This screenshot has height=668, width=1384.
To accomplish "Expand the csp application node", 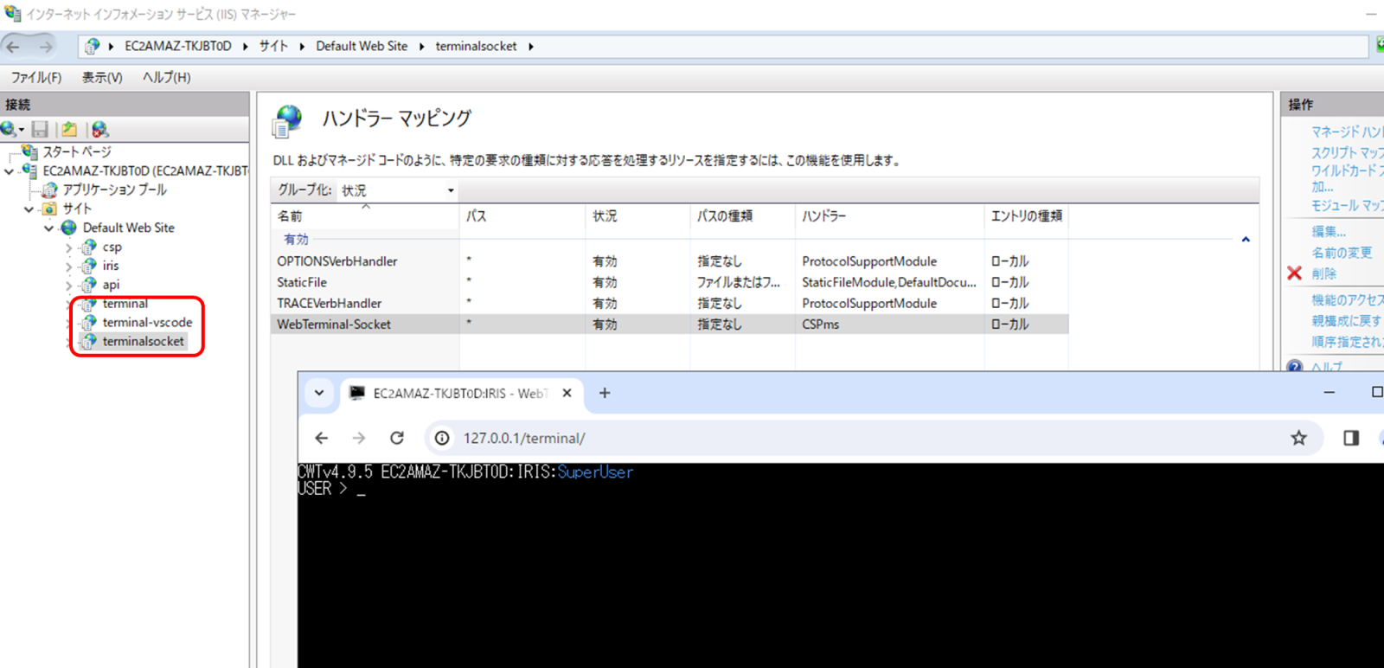I will 69,247.
